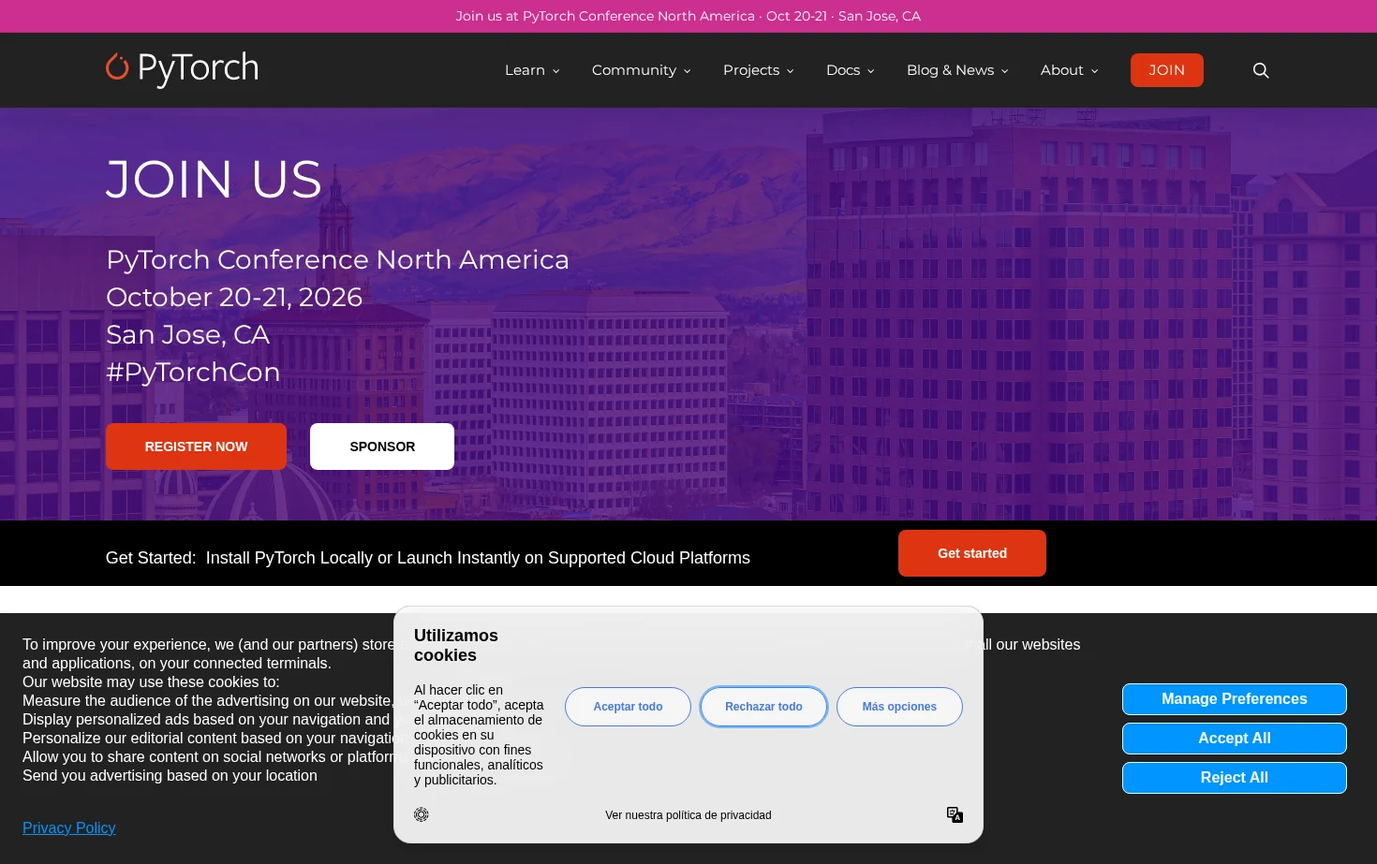Open the site search magnifier icon
The height and width of the screenshot is (864, 1377).
1261,70
